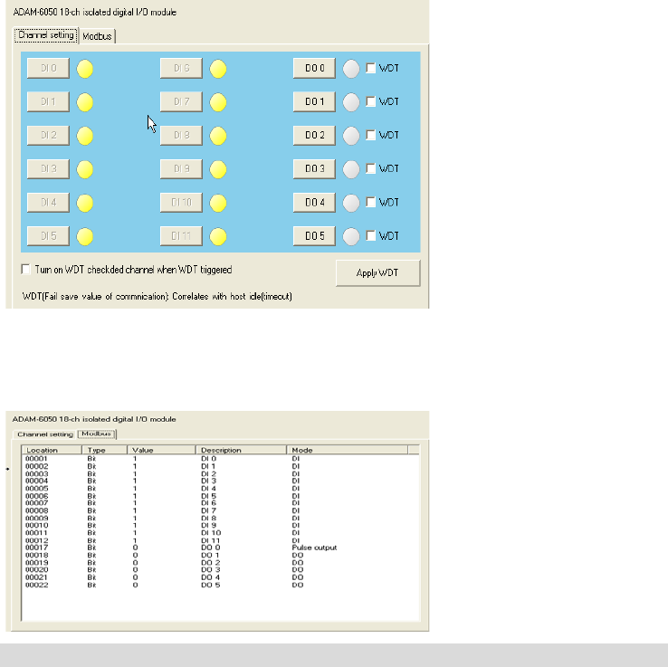Sort table by Location column header
The width and height of the screenshot is (668, 667).
click(x=52, y=450)
